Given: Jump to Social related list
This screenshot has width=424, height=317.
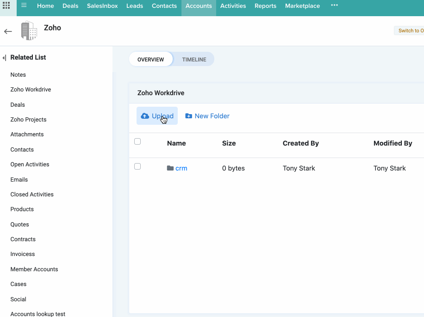Looking at the screenshot, I should 18,299.
